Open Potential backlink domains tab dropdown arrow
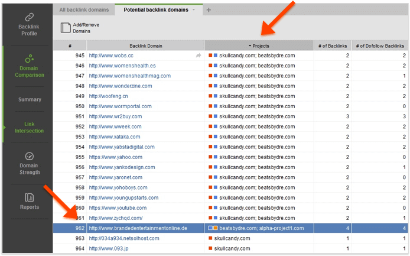Viewport: 410px width, 256px height. [194, 10]
